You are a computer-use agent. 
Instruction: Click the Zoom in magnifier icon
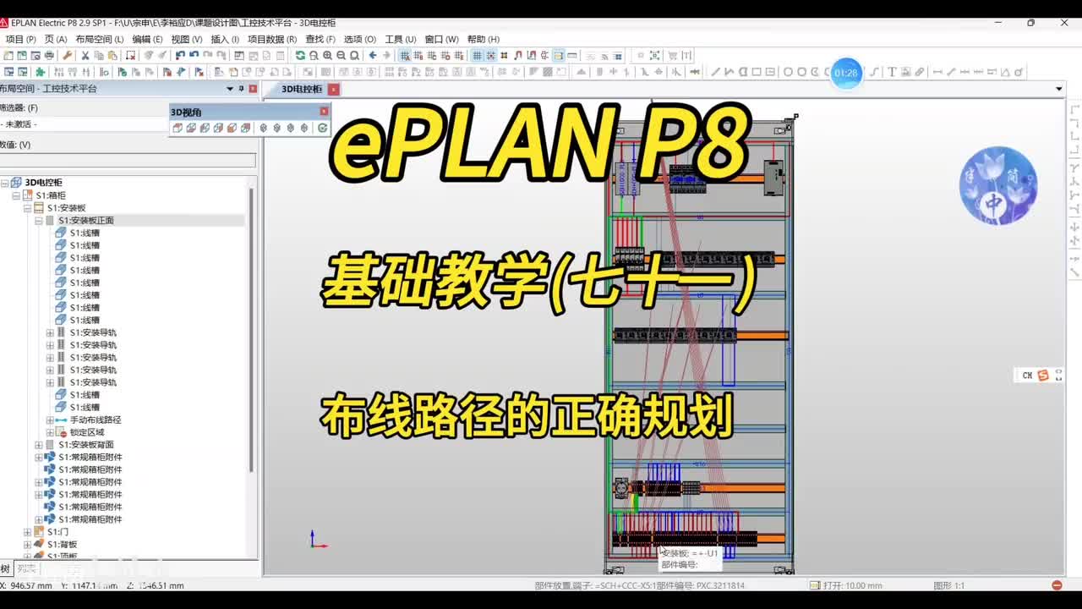click(x=327, y=55)
